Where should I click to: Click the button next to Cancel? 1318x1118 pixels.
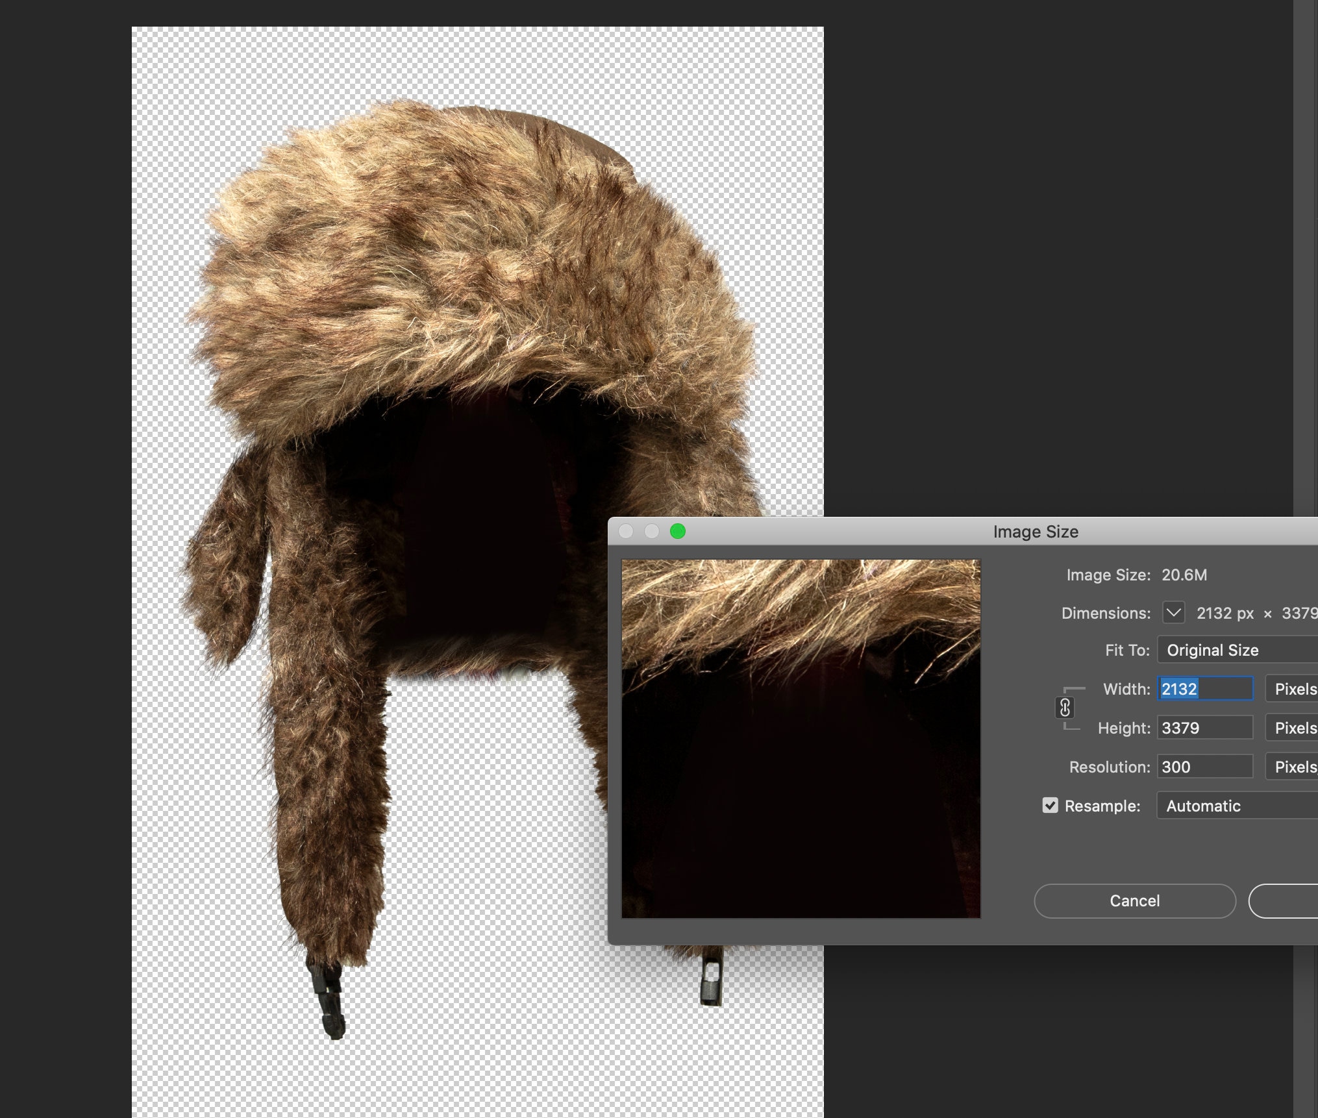(1284, 901)
